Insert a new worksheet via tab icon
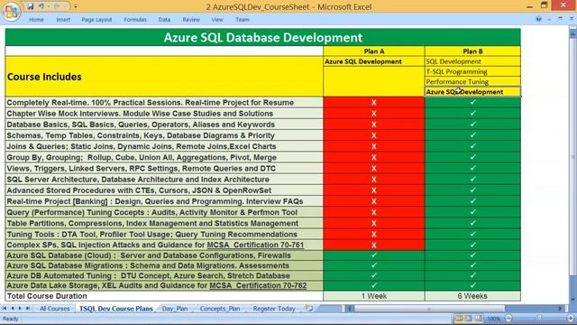The width and height of the screenshot is (577, 325). [309, 309]
